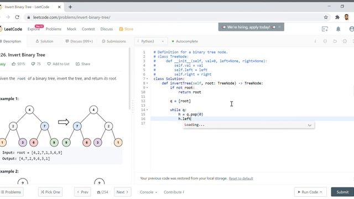Open a new browser tab
Image resolution: width=354 pixels, height=199 pixels.
(70, 7)
